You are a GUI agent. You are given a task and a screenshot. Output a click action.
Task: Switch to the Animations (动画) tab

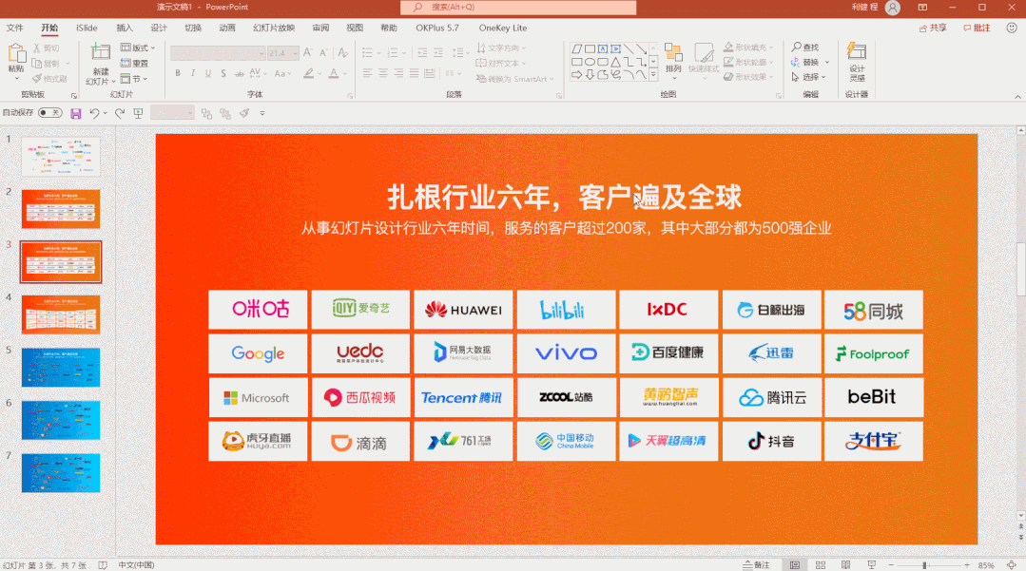coord(227,29)
